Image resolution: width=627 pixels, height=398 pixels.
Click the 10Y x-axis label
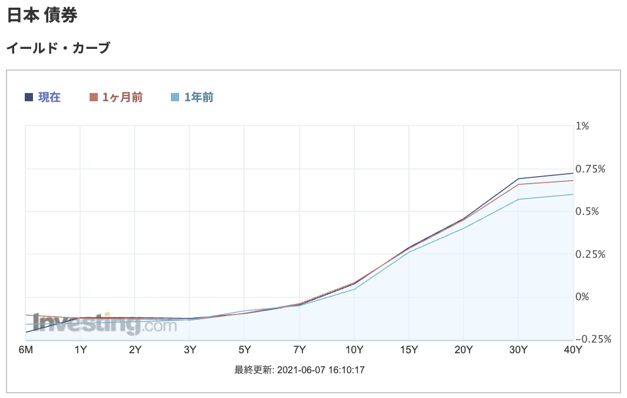[x=354, y=350]
